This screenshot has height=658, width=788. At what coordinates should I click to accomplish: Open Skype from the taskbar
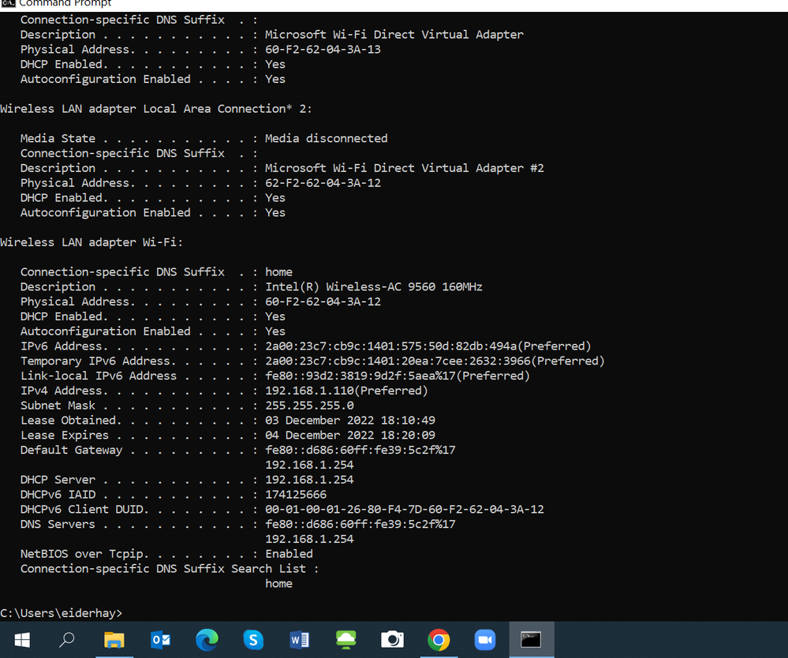[253, 639]
